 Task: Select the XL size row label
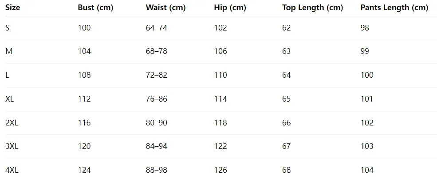[x=10, y=99]
